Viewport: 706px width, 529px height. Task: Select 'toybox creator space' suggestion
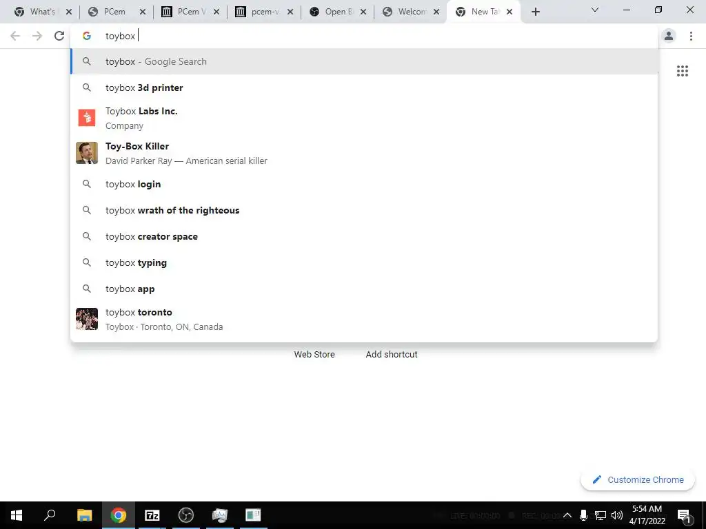pyautogui.click(x=364, y=236)
